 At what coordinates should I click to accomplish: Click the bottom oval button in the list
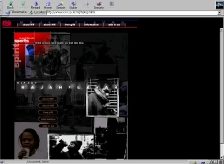[48, 126]
